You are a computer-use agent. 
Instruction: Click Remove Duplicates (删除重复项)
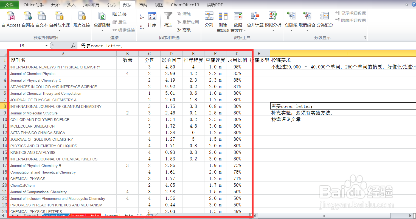coord(223,22)
